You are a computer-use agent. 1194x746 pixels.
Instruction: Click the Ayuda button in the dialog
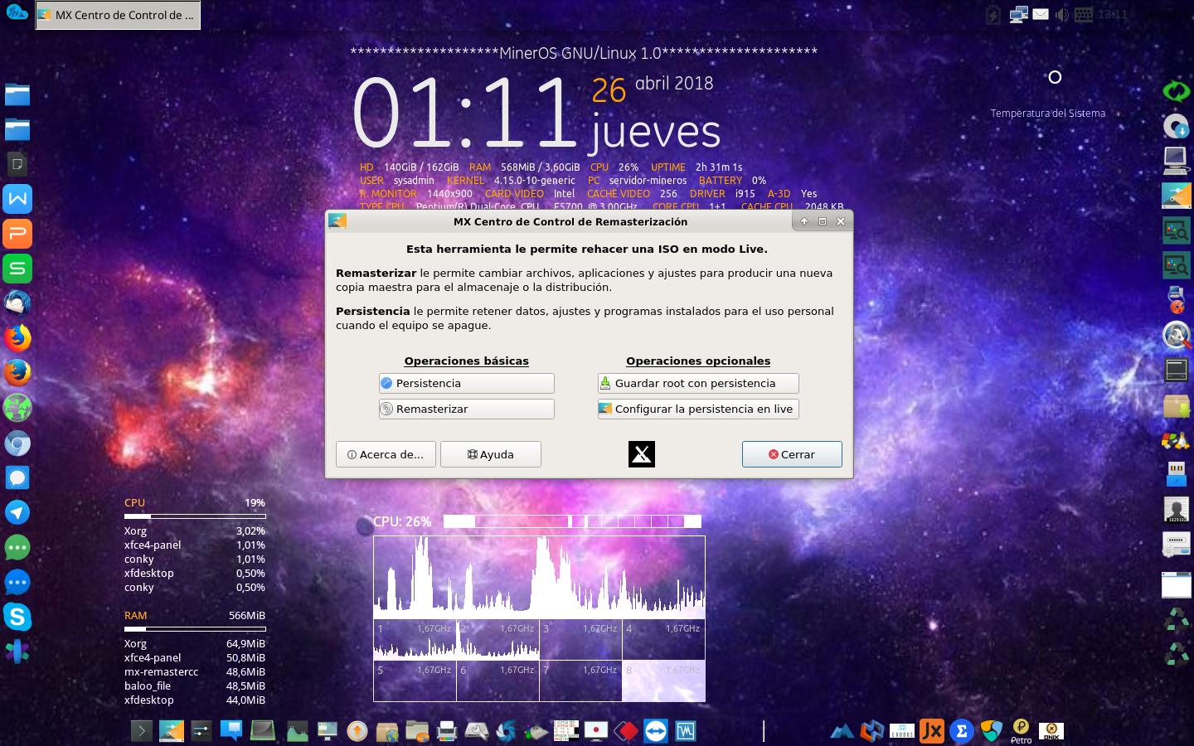click(490, 453)
